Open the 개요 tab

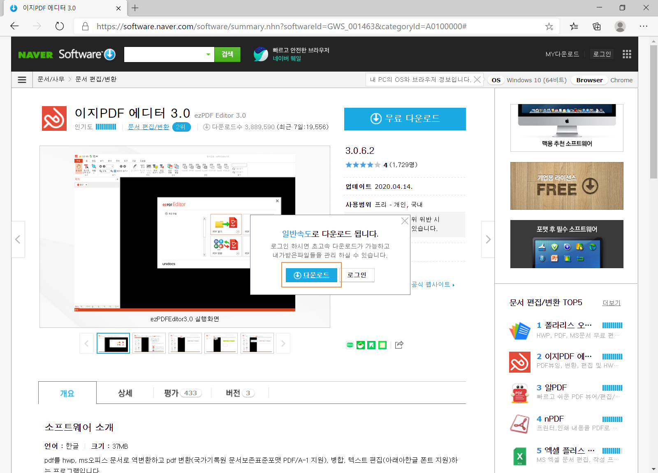[x=67, y=393]
